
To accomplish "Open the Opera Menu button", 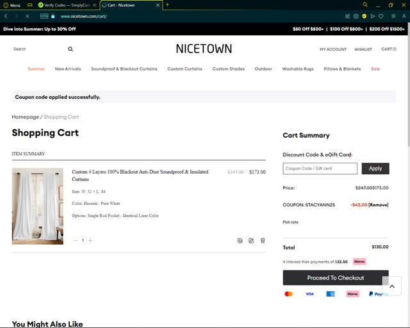I will pyautogui.click(x=12, y=5).
